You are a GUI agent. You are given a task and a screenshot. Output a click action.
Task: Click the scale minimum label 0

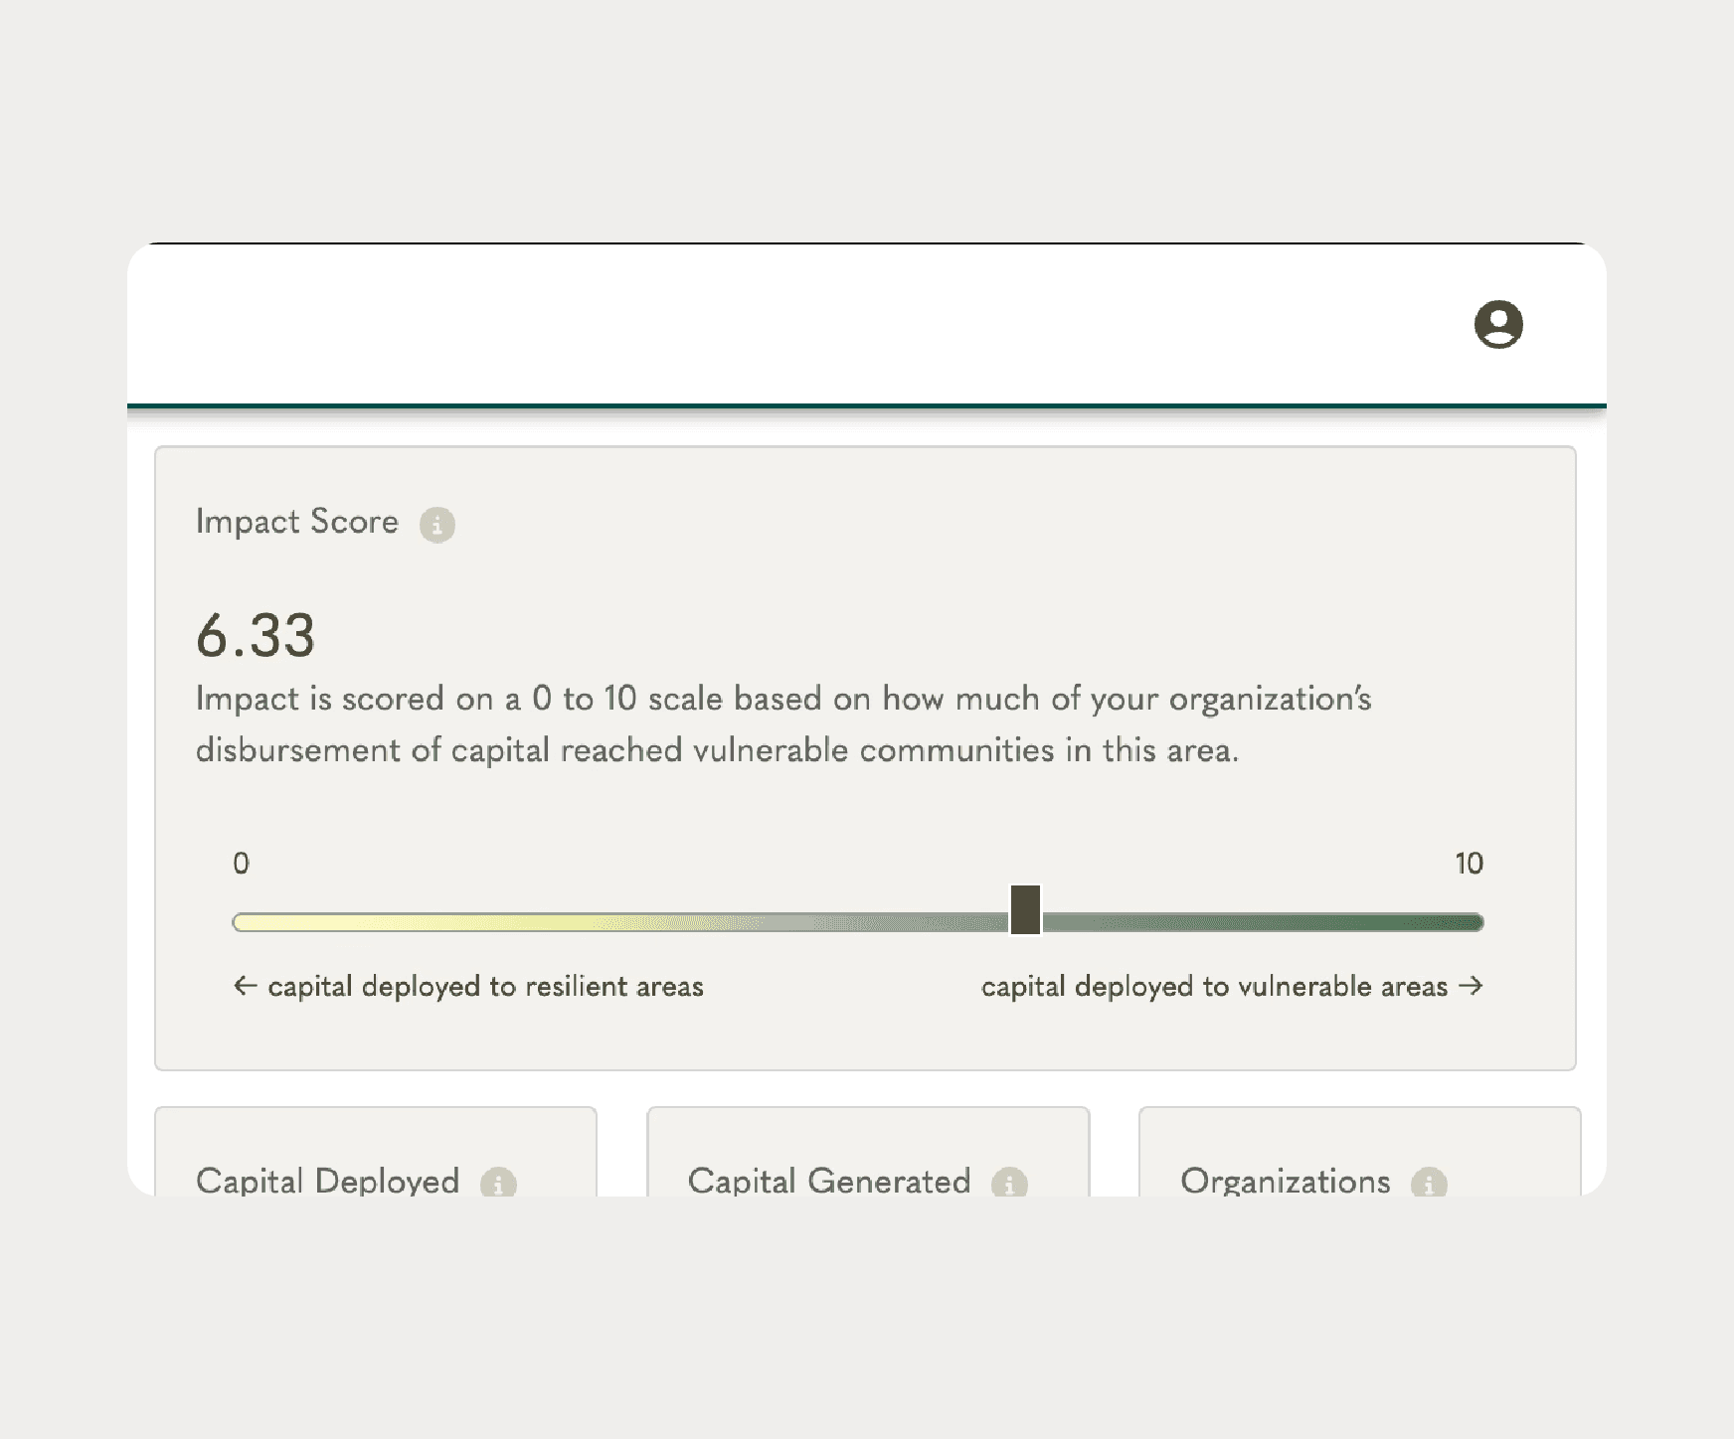click(241, 863)
